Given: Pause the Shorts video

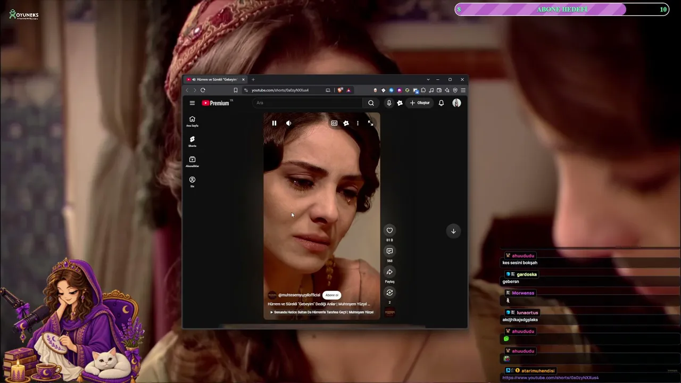Looking at the screenshot, I should pos(274,123).
